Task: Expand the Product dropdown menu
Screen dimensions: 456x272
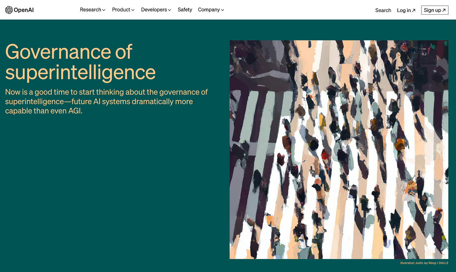Action: pos(123,10)
